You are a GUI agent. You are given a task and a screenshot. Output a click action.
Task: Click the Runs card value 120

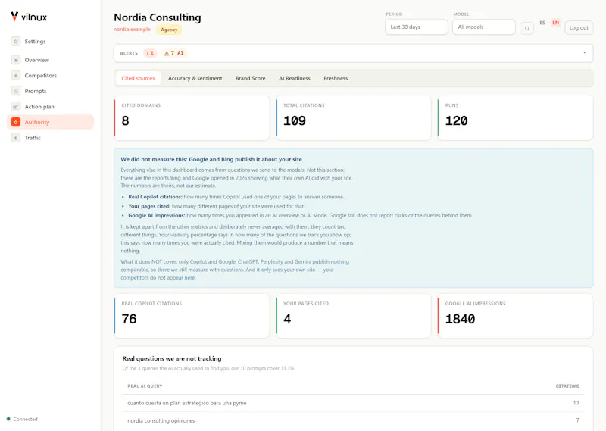click(x=457, y=121)
